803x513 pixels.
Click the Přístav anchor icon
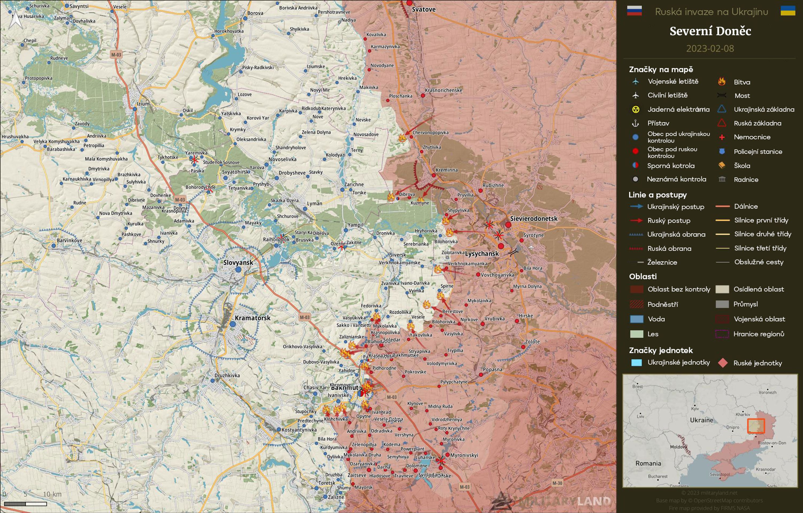[636, 123]
